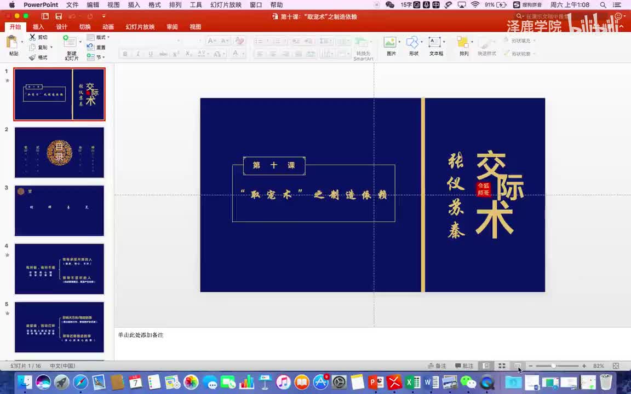
Task: Select slide 2 thumbnail (目录)
Action: click(x=60, y=153)
